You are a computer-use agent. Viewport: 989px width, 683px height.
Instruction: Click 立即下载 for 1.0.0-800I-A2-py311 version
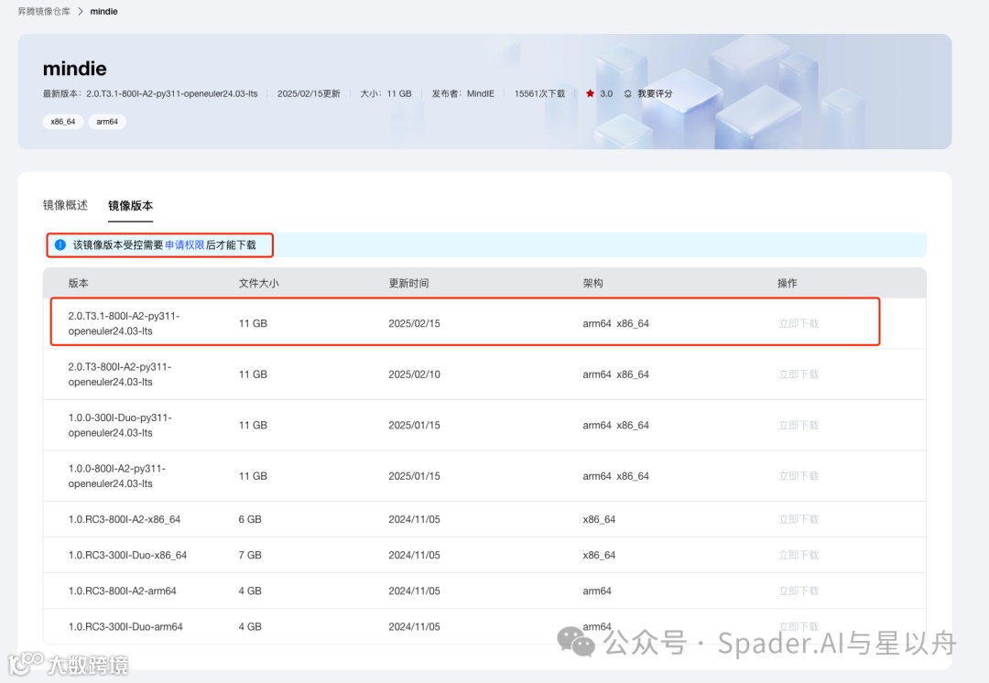[799, 476]
